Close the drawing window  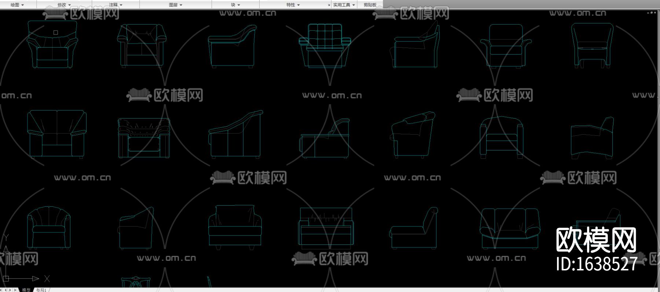pos(655,13)
